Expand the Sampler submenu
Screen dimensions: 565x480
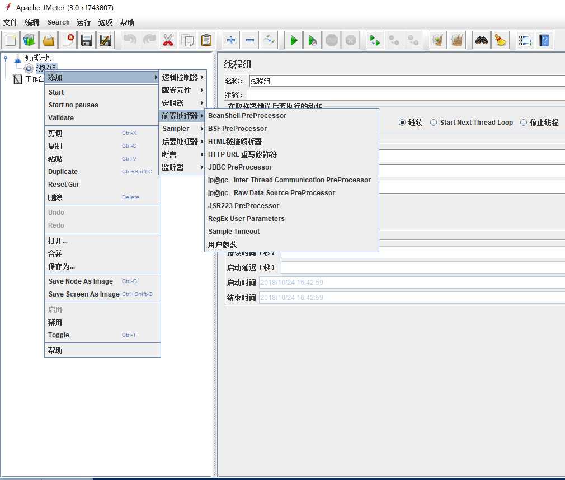coord(182,129)
